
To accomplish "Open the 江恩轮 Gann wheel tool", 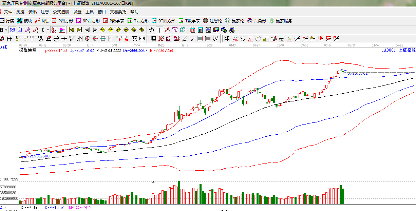I will pos(212,21).
